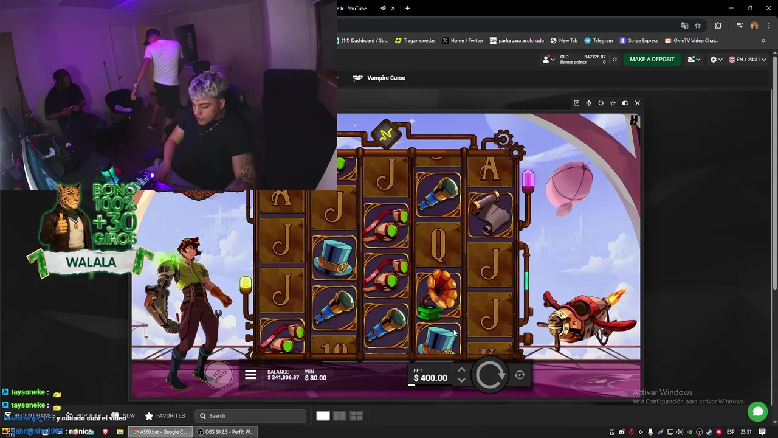Expand the settings gear dropdown
778x438 pixels.
point(716,59)
